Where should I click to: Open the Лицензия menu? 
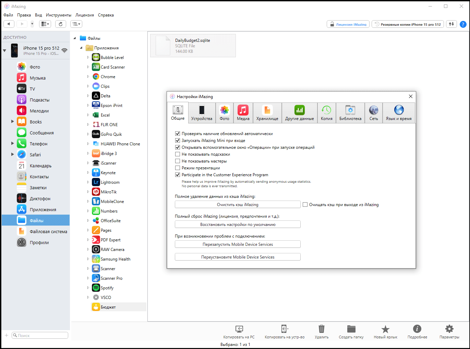coord(85,15)
